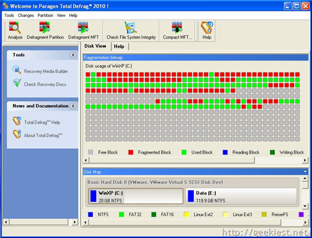Click Disk Map vertical scroll up arrow
The height and width of the screenshot is (238, 312).
point(305,178)
